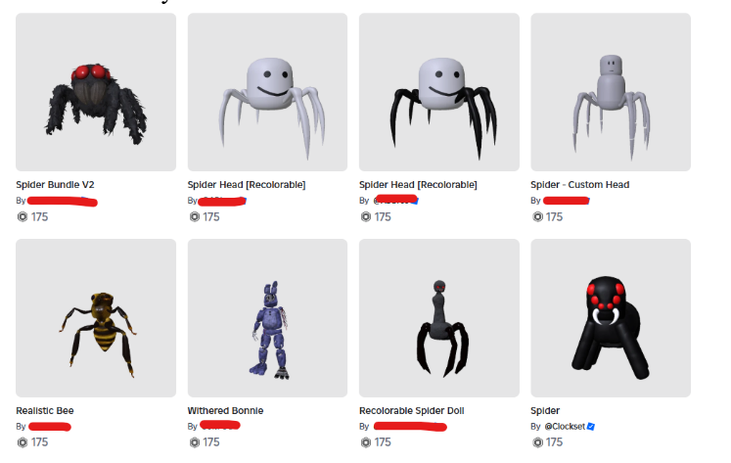Select the black-legged Spider Head thumbnail
Screen dimensions: 731x463
pyautogui.click(x=439, y=92)
